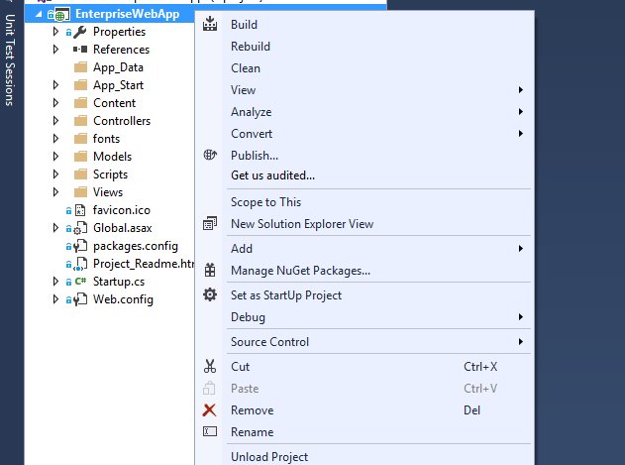Select the Views folder name
The height and width of the screenshot is (465, 625).
click(108, 192)
